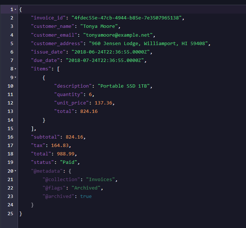Fold the item object at line 9
Image resolution: width=246 pixels, height=228 pixels.
click(x=15, y=77)
